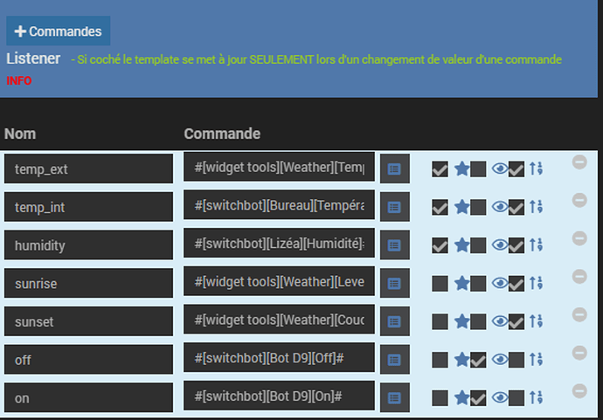Check the eye visibility checkbox for on

(x=516, y=398)
